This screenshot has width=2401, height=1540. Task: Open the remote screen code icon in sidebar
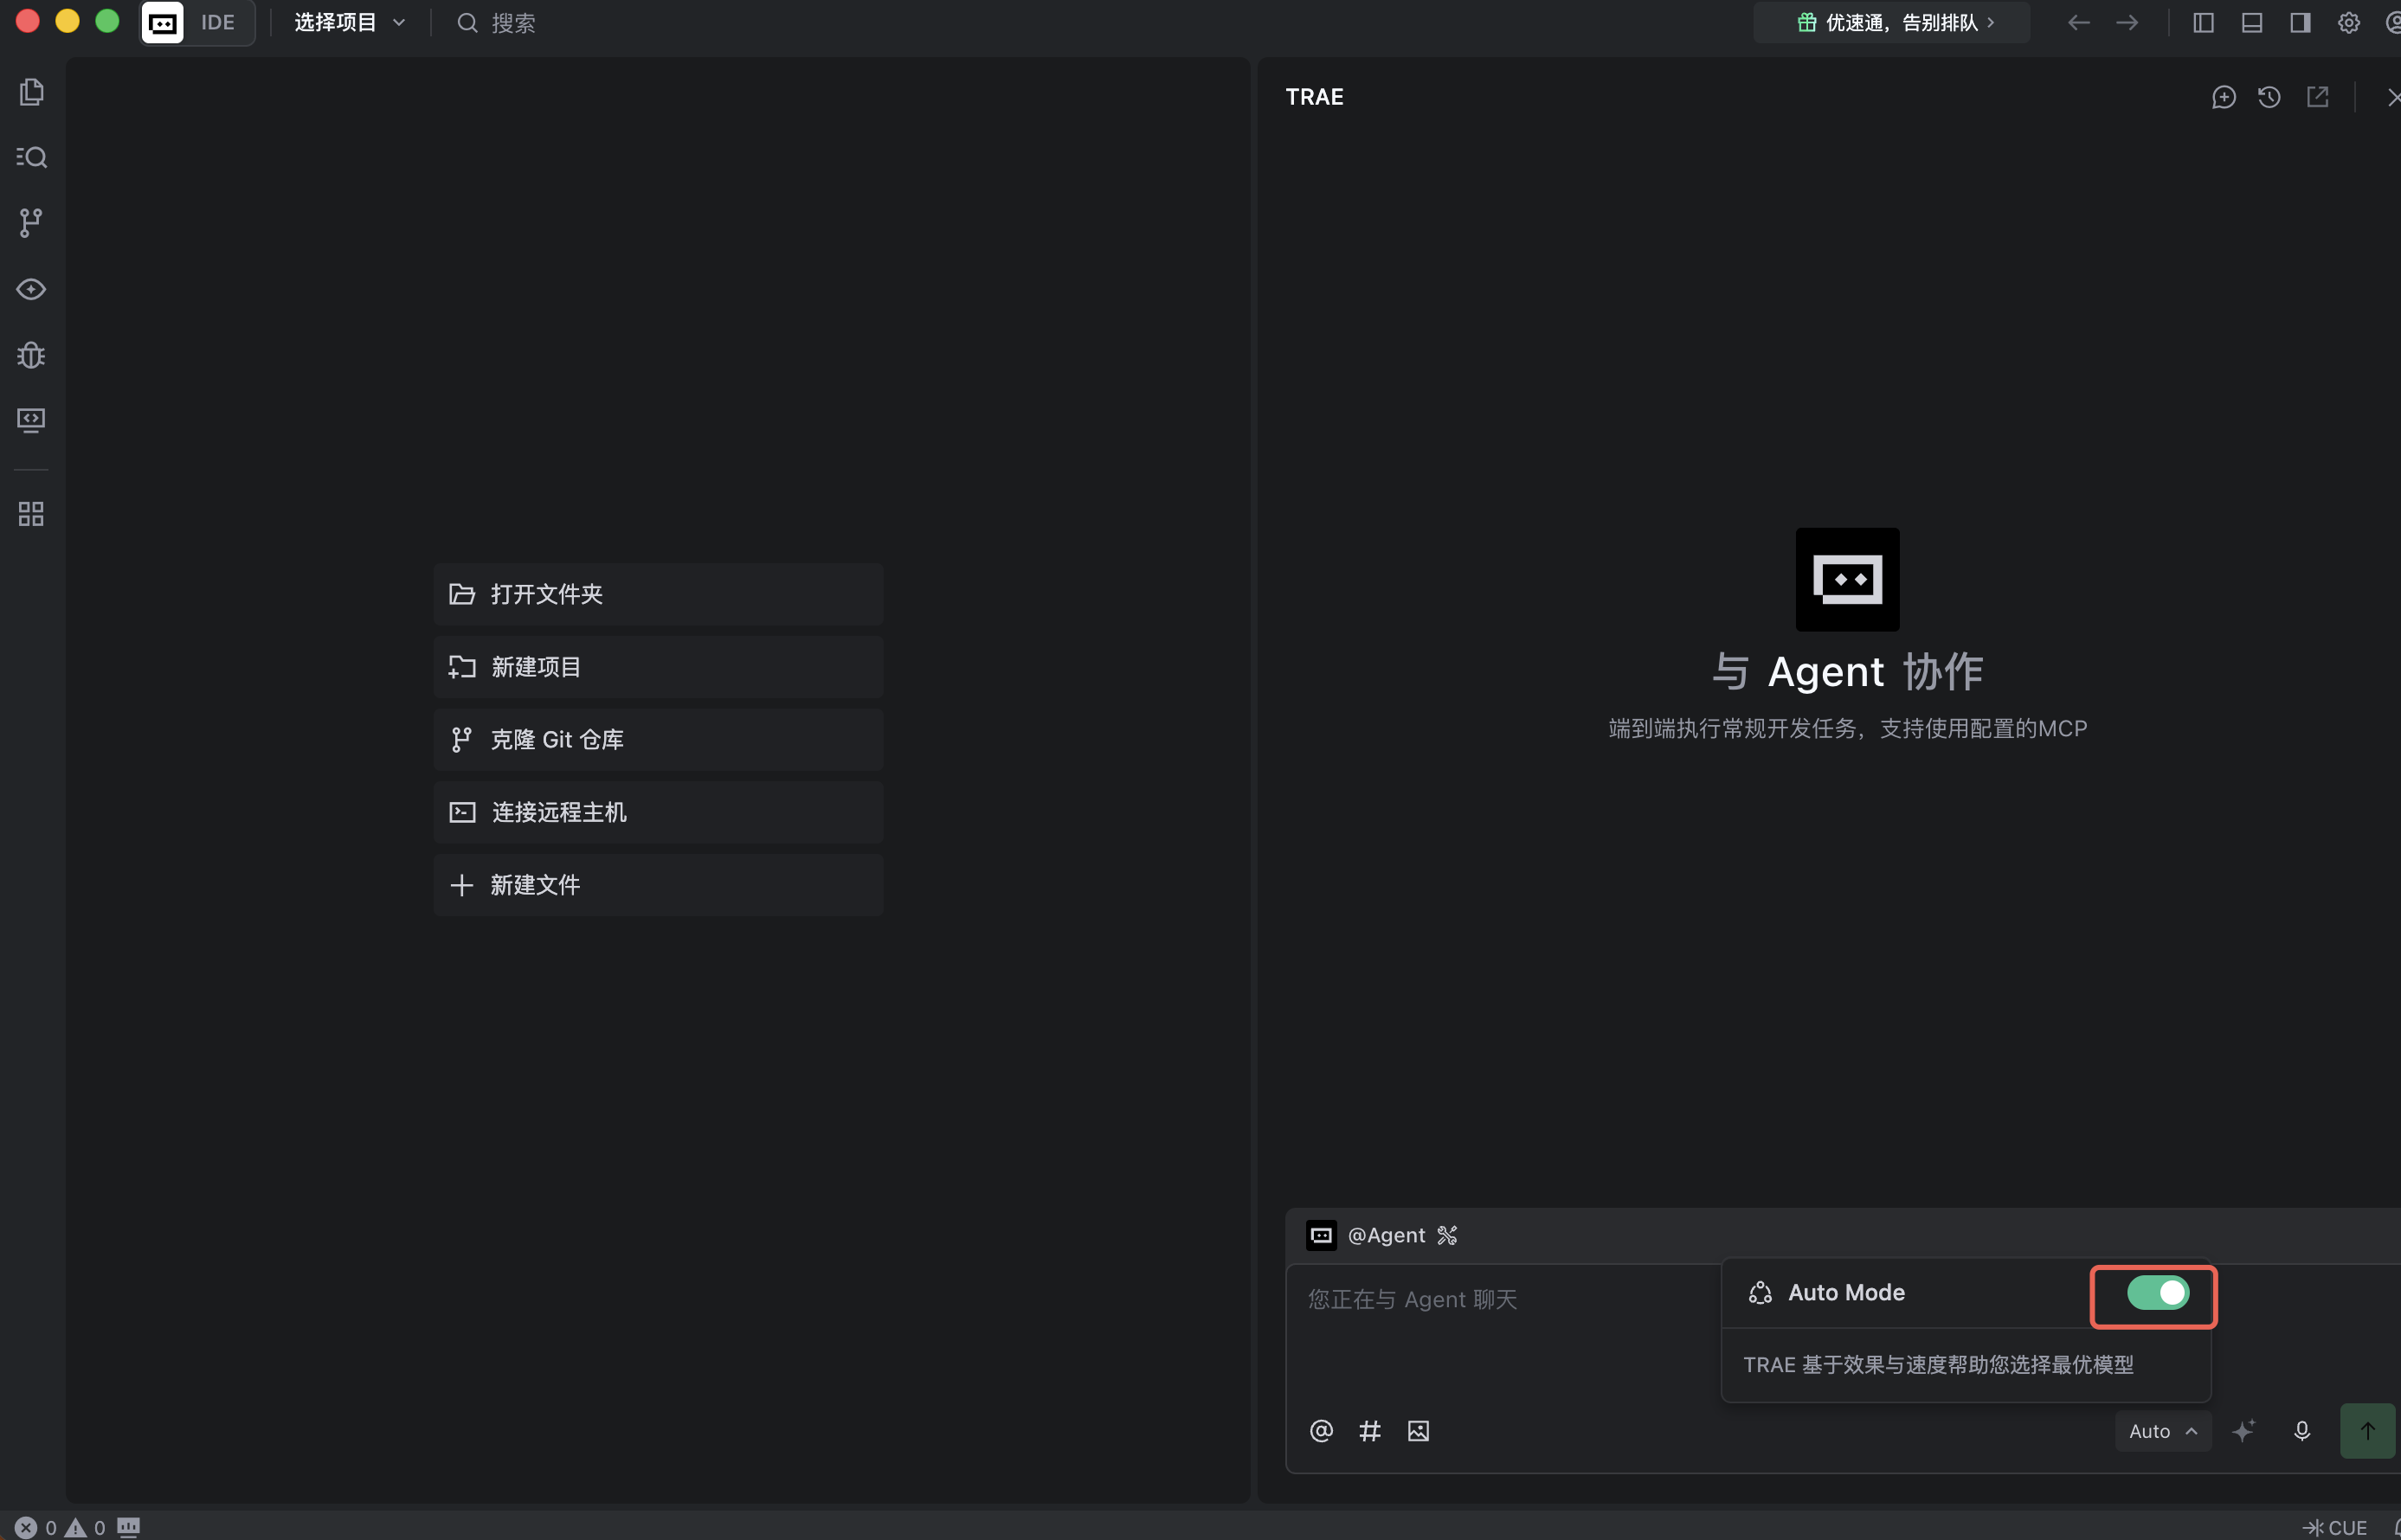click(x=31, y=420)
